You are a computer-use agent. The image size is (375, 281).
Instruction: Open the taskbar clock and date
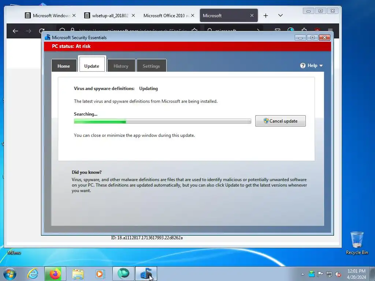(x=356, y=274)
